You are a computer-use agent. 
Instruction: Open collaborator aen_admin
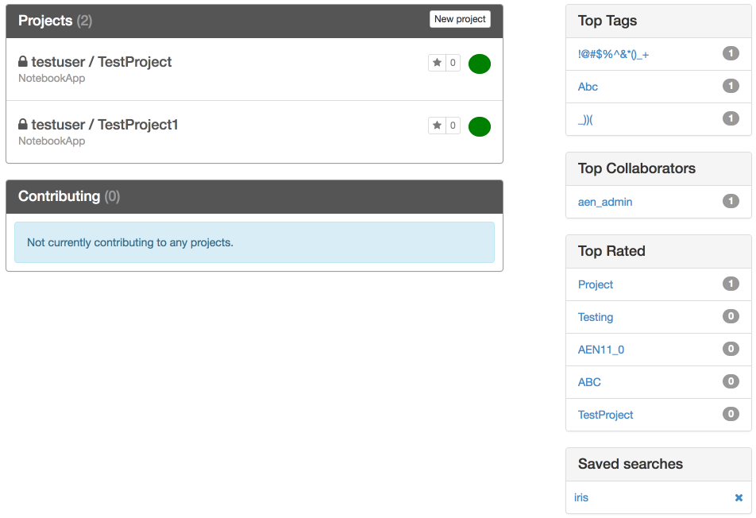(x=605, y=202)
